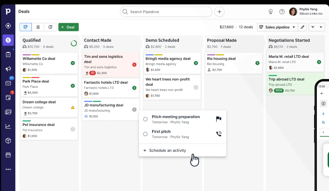Click JD manufacturing company name
This screenshot has height=191, width=329.
coord(97,111)
